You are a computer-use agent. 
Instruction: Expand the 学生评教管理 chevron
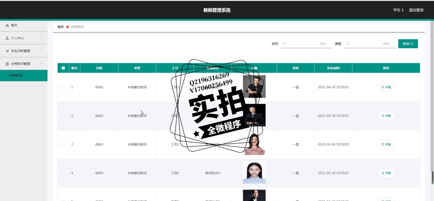(42, 51)
